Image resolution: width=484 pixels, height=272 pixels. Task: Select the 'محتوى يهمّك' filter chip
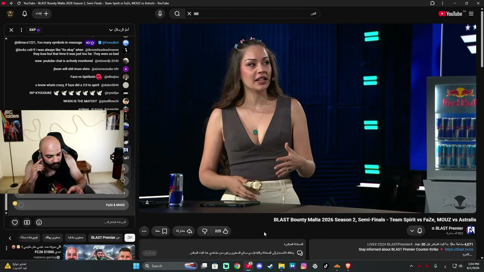click(53, 238)
